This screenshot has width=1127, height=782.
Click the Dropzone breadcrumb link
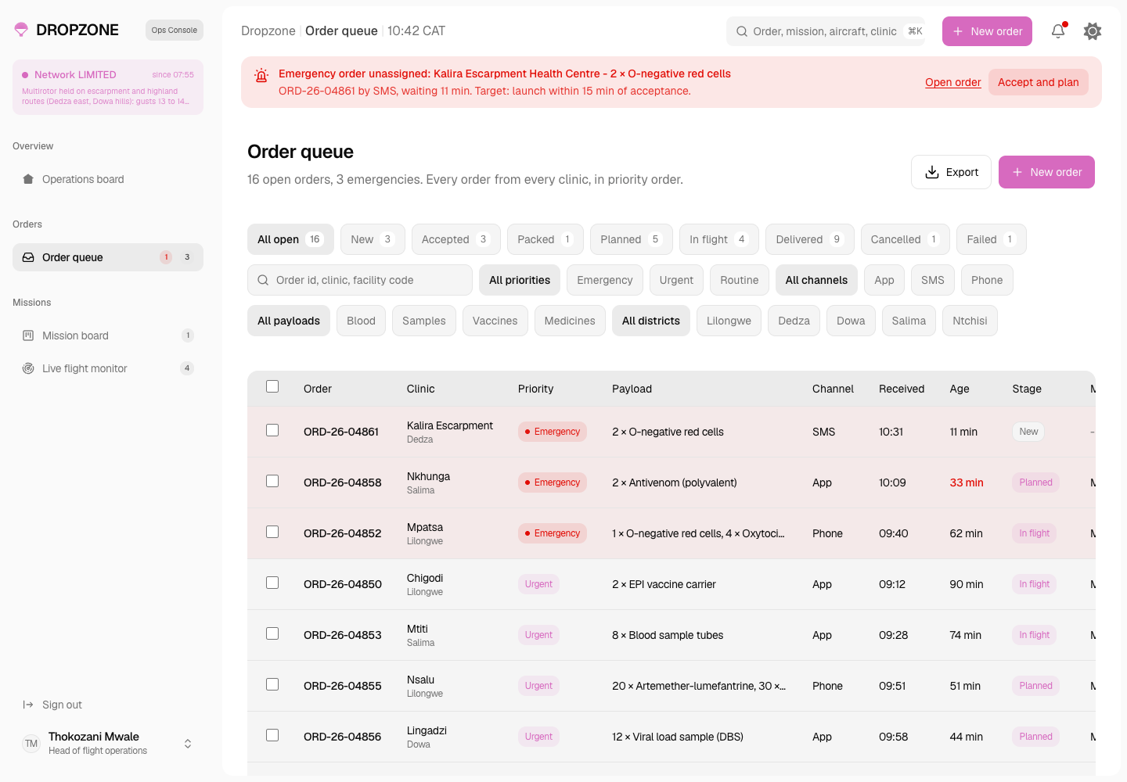268,31
